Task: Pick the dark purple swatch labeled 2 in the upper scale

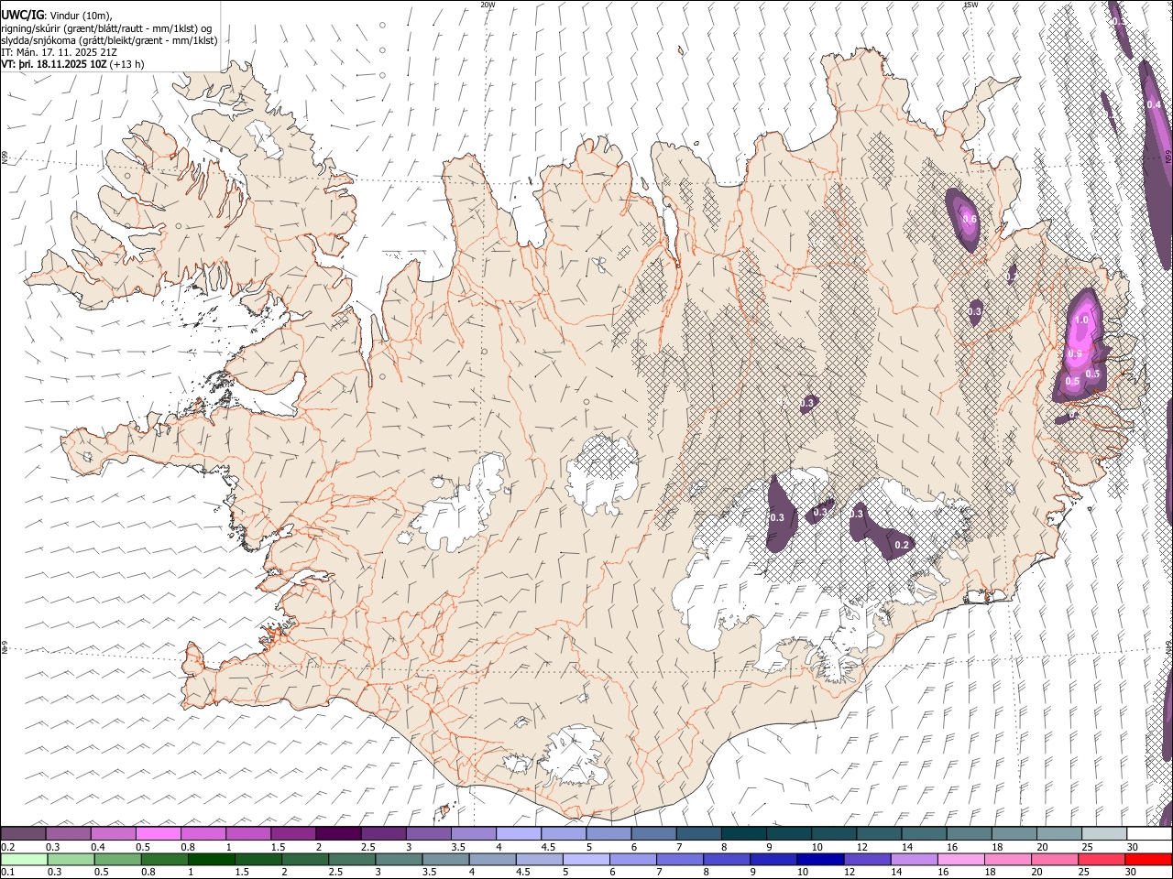Action: 338,833
